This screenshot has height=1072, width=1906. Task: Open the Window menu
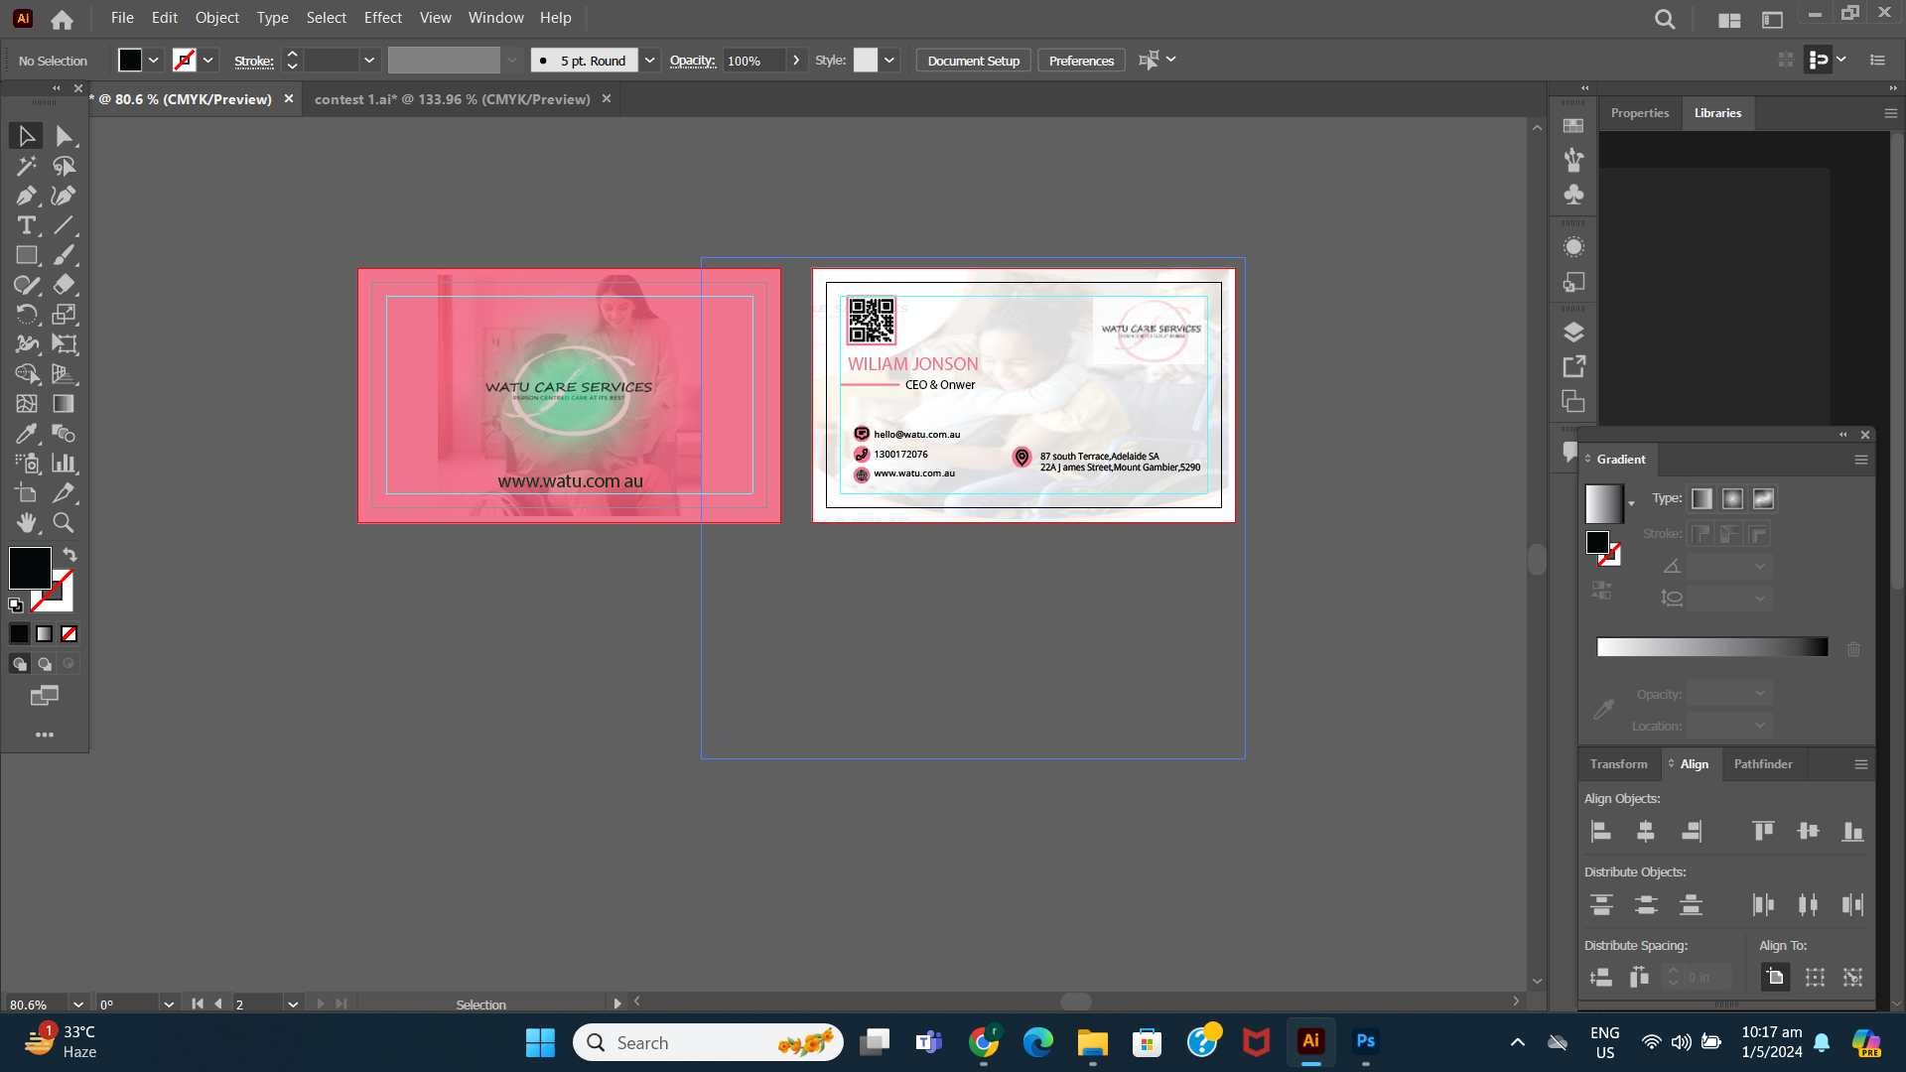495,17
